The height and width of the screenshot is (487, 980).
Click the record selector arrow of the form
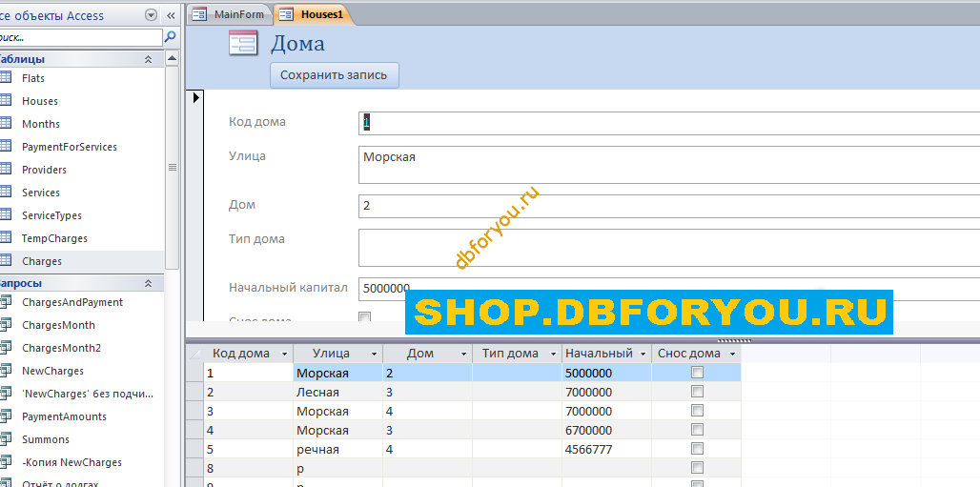coord(196,97)
